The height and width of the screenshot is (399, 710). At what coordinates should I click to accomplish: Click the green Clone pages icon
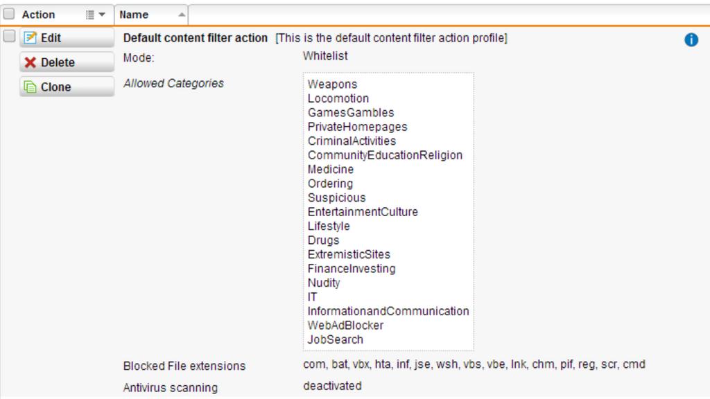[30, 87]
